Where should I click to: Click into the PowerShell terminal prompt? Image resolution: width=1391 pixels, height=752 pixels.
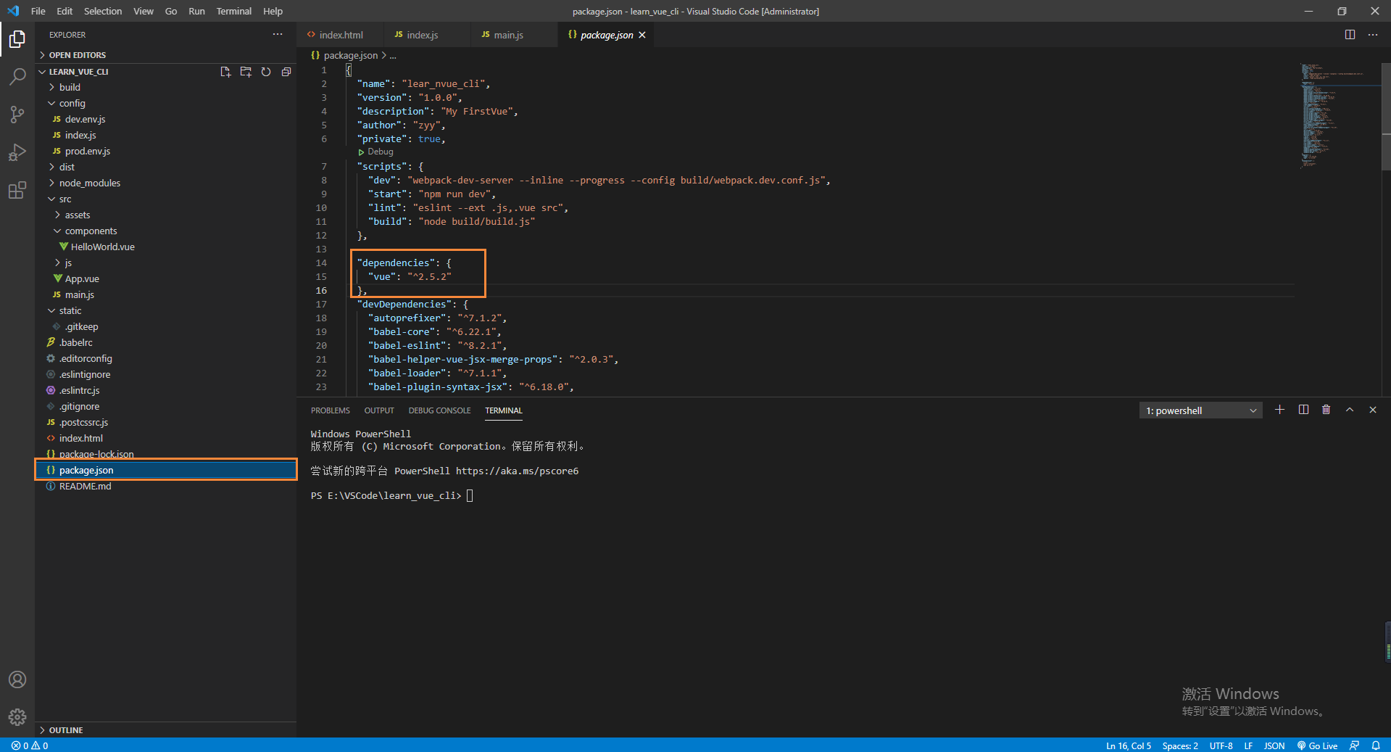pyautogui.click(x=469, y=496)
